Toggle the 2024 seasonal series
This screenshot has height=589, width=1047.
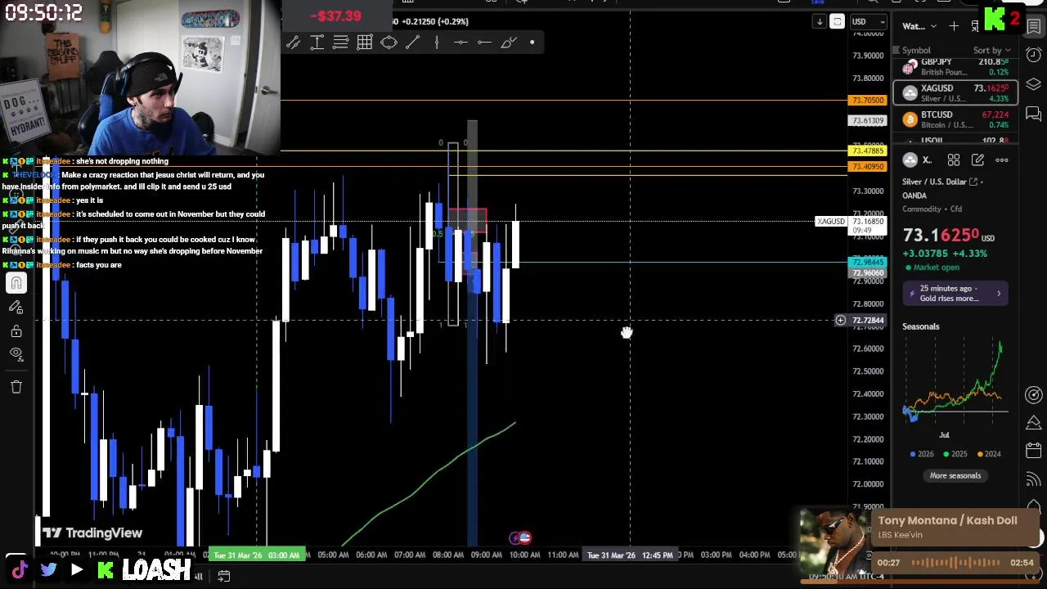tap(988, 454)
